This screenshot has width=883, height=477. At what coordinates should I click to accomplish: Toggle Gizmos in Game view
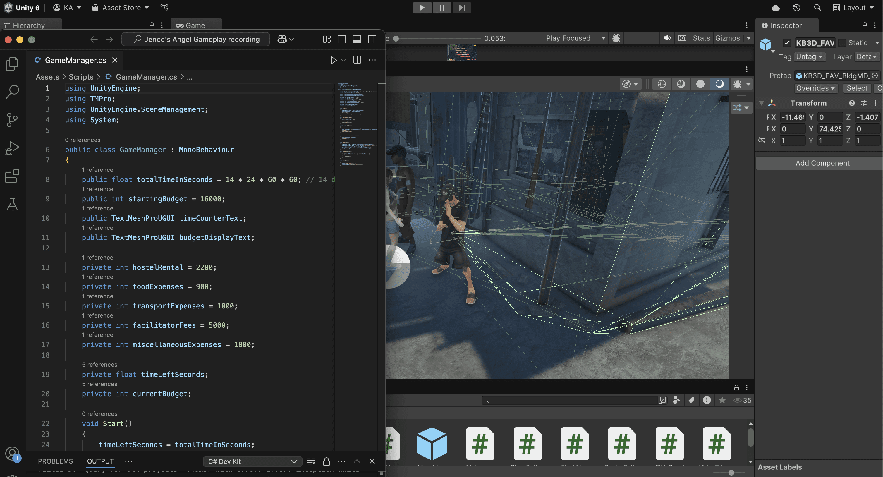[727, 38]
